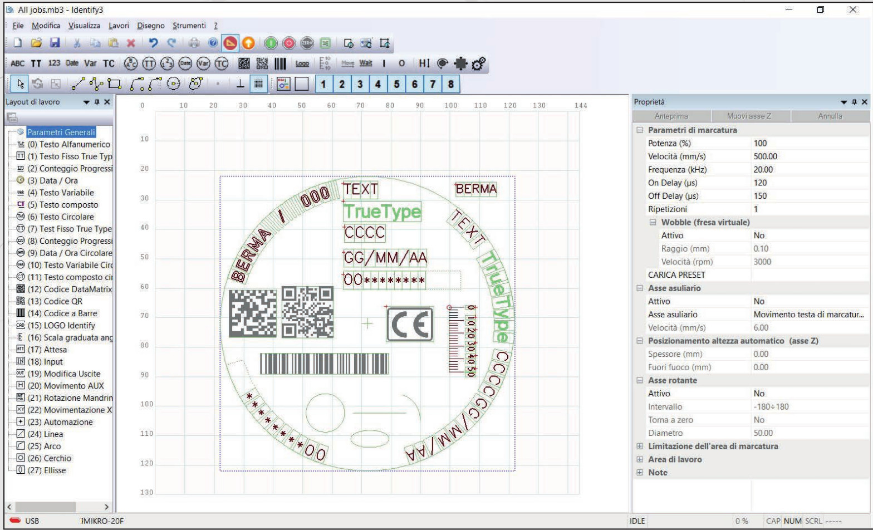This screenshot has height=530, width=873.
Task: Insert a QR code
Action: tap(262, 63)
